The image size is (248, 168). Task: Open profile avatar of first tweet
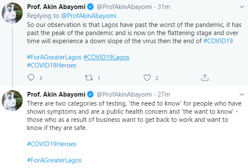12,13
